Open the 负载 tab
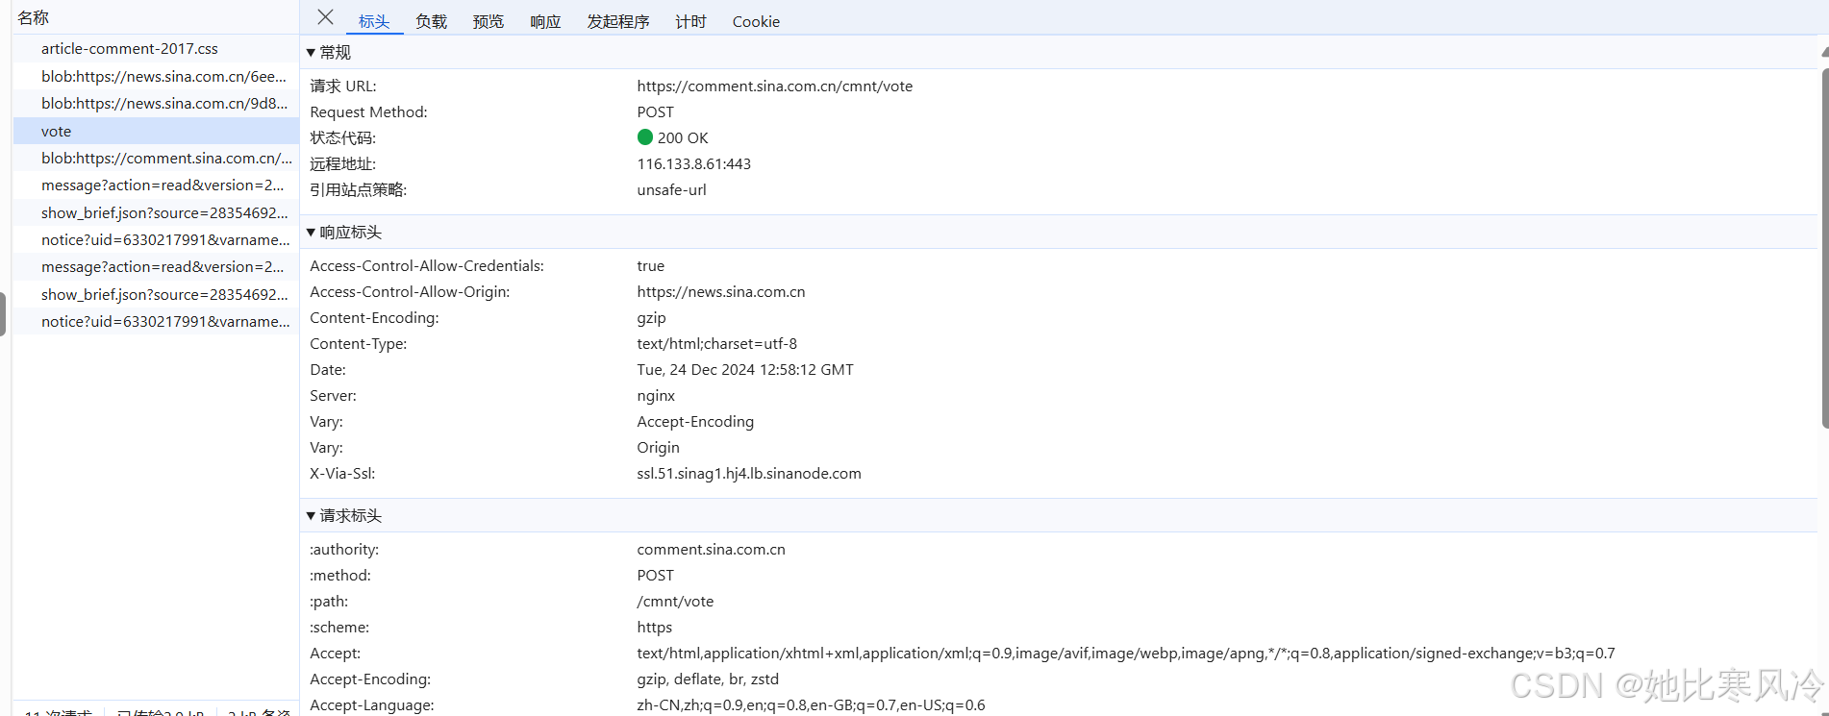Screen dimensions: 1829x716 [431, 21]
